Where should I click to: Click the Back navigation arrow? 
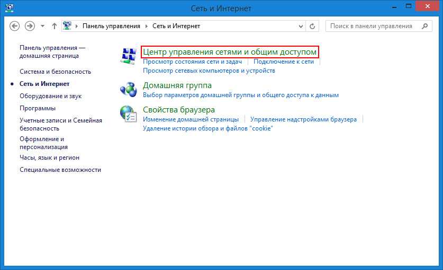coord(15,26)
